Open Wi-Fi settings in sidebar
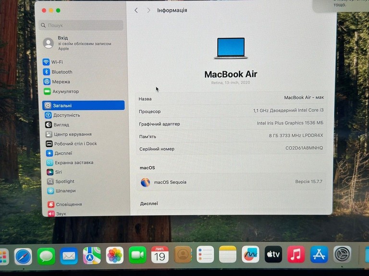 53,62
